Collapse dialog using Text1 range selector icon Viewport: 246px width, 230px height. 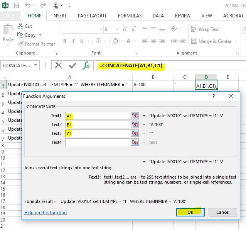[x=135, y=116]
